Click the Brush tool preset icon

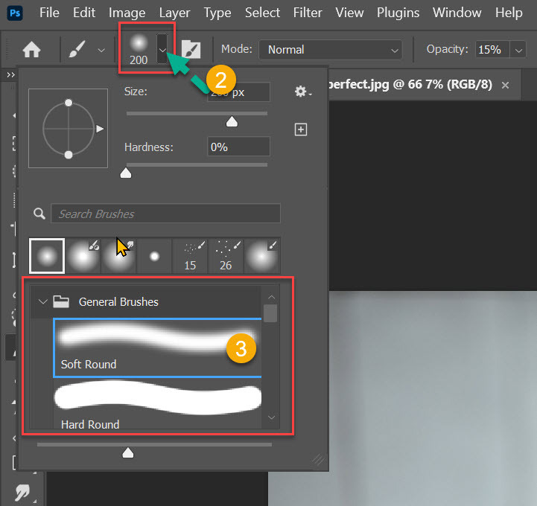pyautogui.click(x=77, y=50)
